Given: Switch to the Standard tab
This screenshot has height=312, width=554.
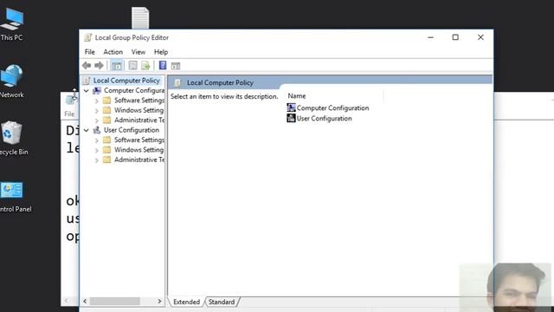Looking at the screenshot, I should 222,302.
